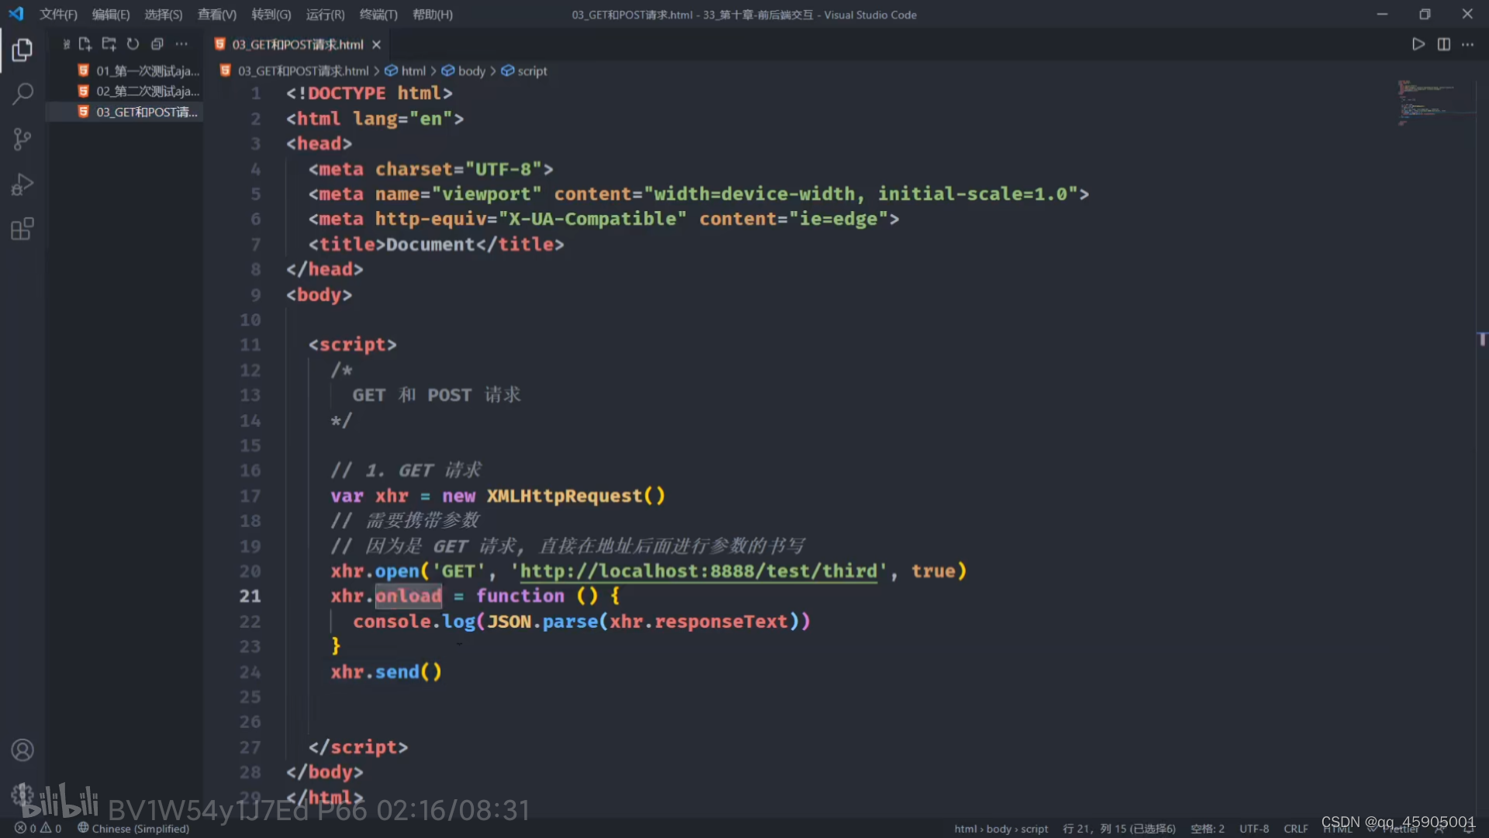Open the Search view in activity bar
This screenshot has height=838, width=1489.
click(22, 95)
